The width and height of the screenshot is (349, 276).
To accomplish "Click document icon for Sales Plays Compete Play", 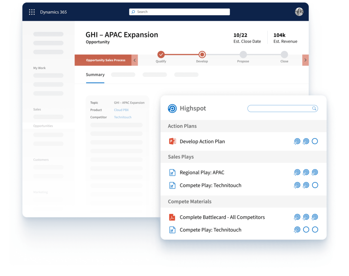I will pos(172,185).
